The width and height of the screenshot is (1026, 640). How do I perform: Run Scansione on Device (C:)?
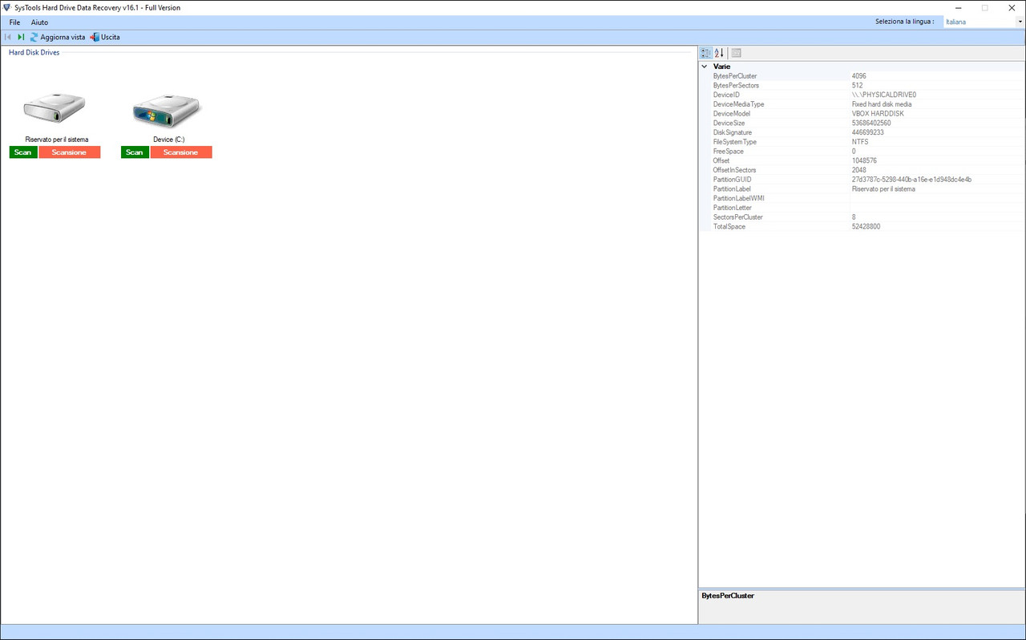tap(180, 152)
